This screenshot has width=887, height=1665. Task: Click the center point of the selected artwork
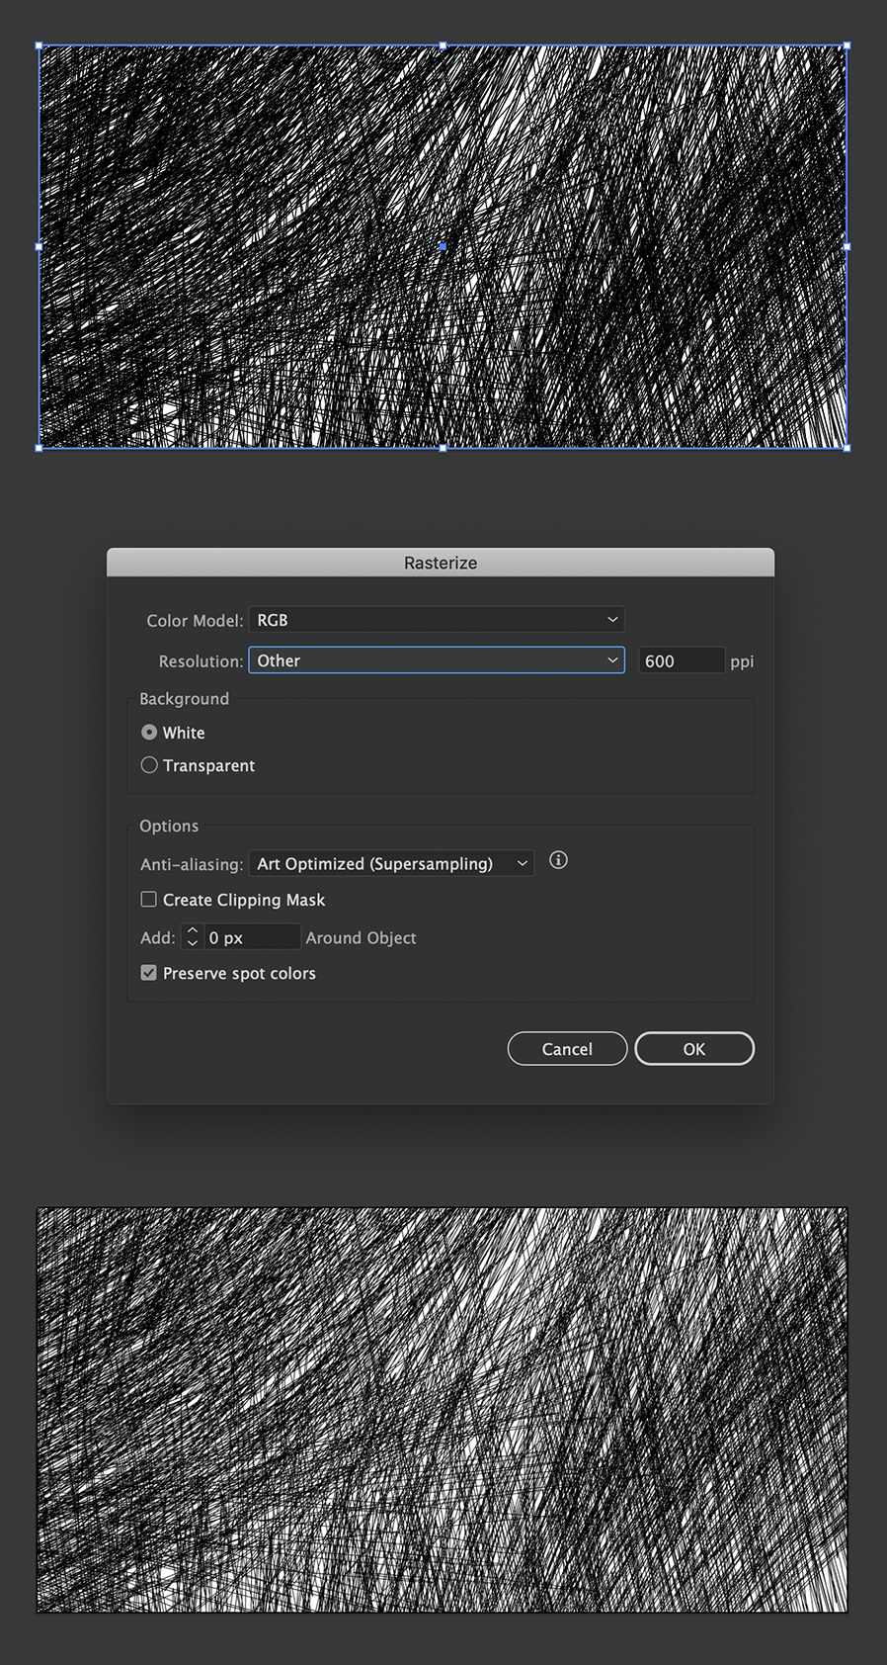click(x=443, y=247)
